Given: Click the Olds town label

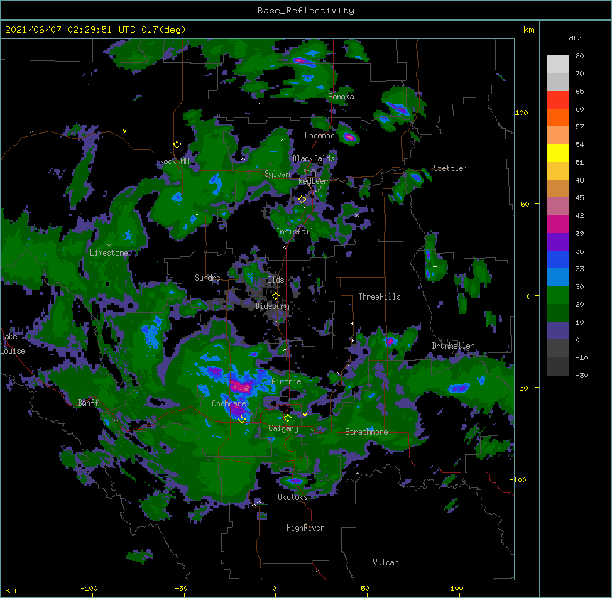Looking at the screenshot, I should coord(275,280).
